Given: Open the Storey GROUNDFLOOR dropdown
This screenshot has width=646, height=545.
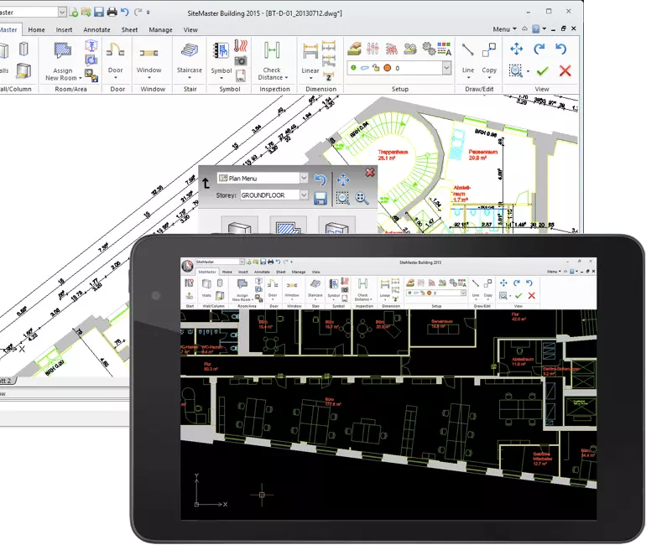Looking at the screenshot, I should (x=304, y=195).
